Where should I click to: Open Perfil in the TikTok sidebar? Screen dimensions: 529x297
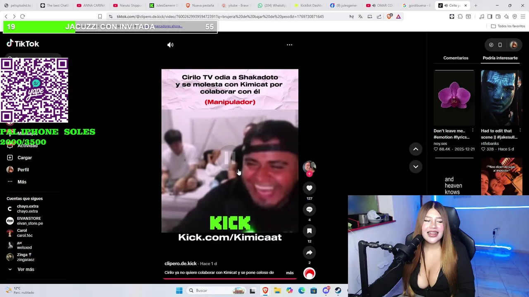pyautogui.click(x=18, y=170)
